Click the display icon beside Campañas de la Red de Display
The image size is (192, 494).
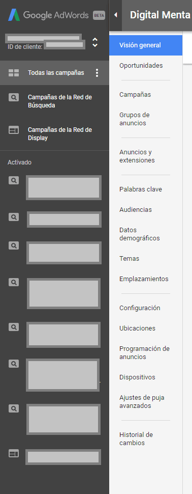(14, 130)
